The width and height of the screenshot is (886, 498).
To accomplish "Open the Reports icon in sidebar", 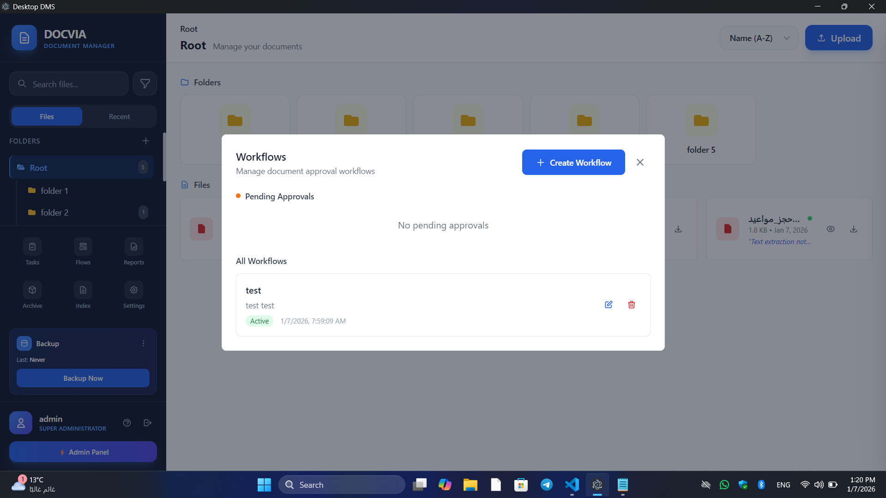I will pos(134,246).
